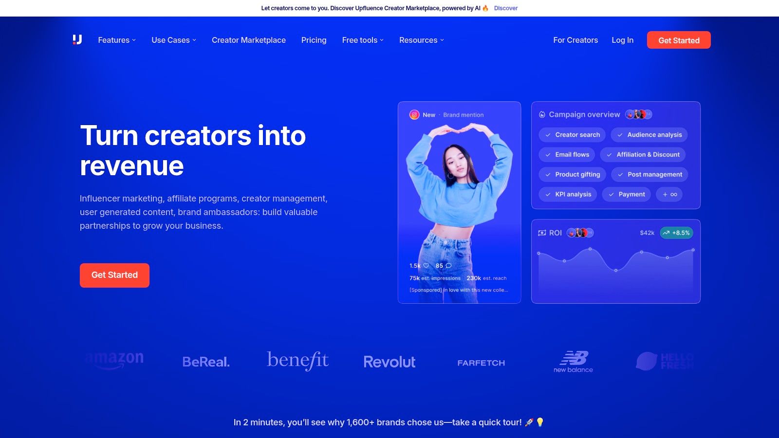This screenshot has width=779, height=438.
Task: Expand the Use Cases dropdown
Action: coord(174,40)
